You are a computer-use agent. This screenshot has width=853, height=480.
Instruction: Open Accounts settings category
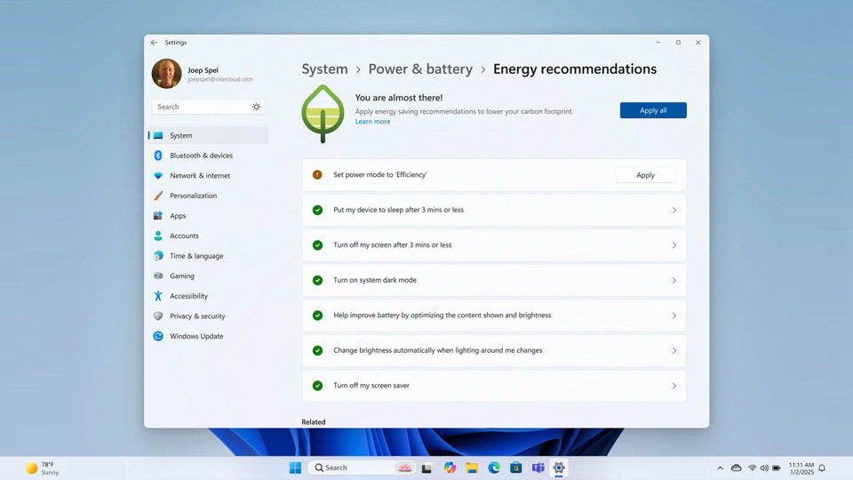click(x=208, y=236)
